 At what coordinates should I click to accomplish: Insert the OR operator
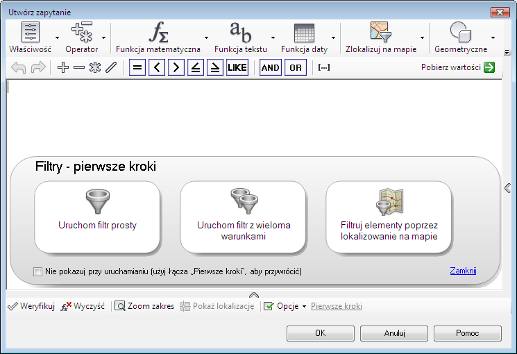296,67
